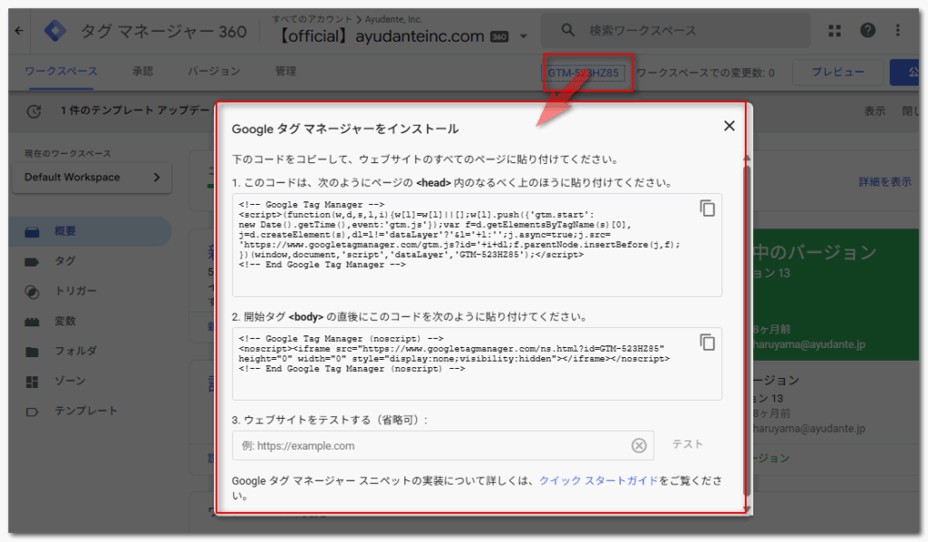Click the dialog's vertical scrollbar
This screenshot has width=928, height=542.
[746, 326]
